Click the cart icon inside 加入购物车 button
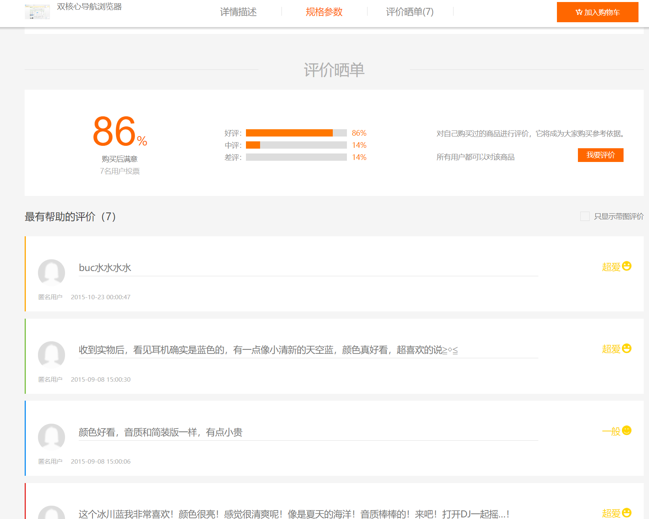649x519 pixels. point(579,12)
